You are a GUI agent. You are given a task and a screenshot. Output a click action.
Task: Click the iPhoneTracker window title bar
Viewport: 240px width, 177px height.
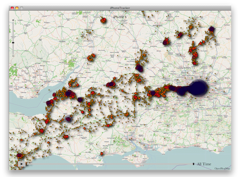(x=120, y=8)
